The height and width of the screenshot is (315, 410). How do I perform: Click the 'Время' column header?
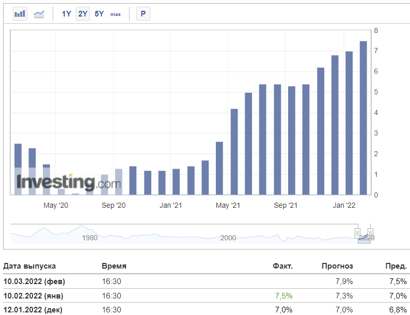pyautogui.click(x=114, y=266)
